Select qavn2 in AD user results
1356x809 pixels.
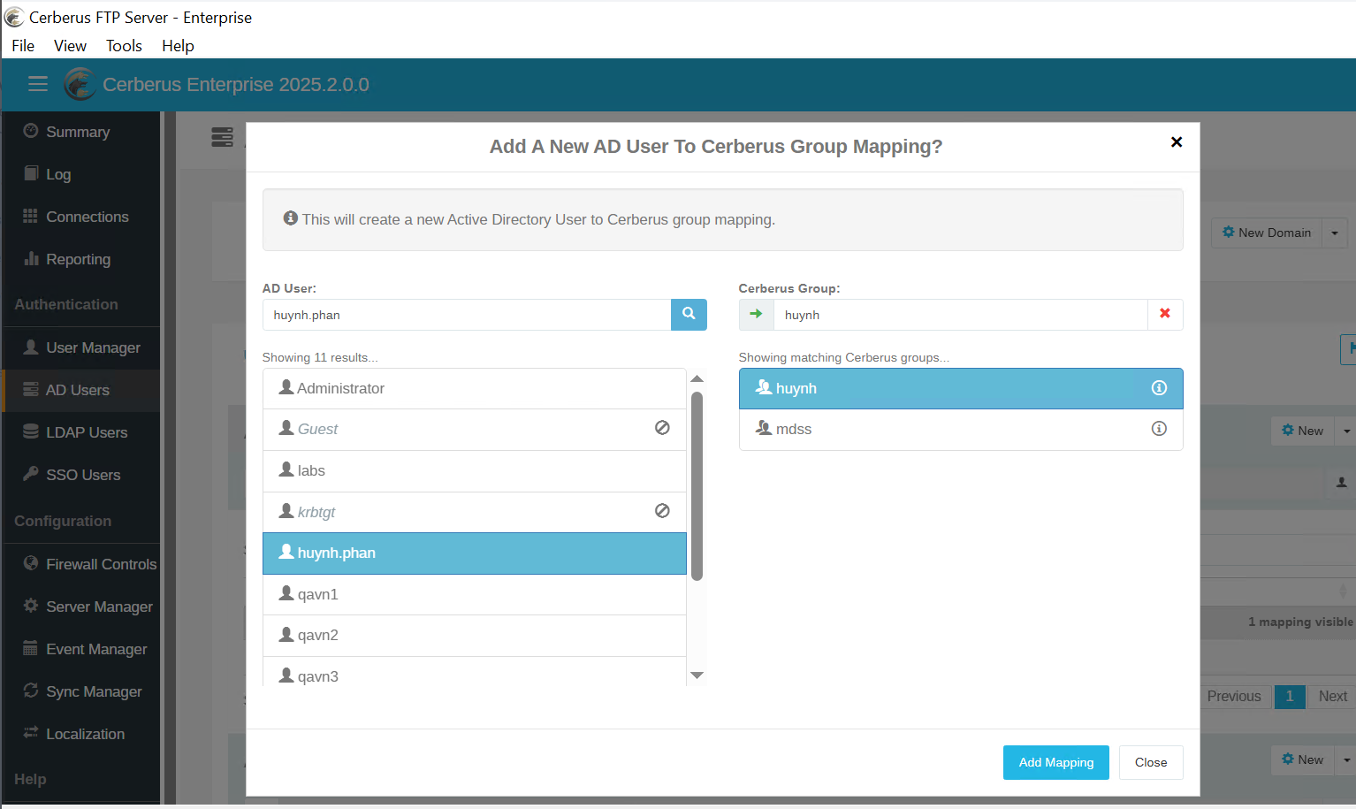[x=475, y=635]
